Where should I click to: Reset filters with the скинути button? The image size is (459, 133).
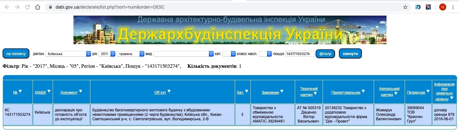350,54
